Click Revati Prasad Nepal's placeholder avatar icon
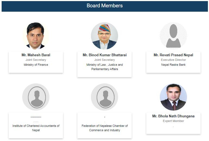Screen dimensions: 209x141 173,36
